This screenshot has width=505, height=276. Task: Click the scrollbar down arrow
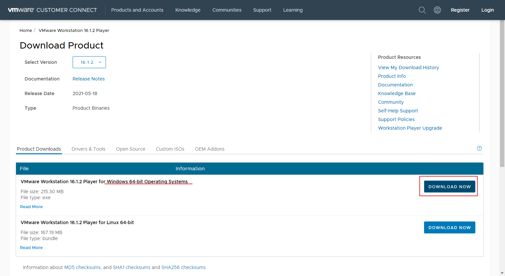click(502, 273)
